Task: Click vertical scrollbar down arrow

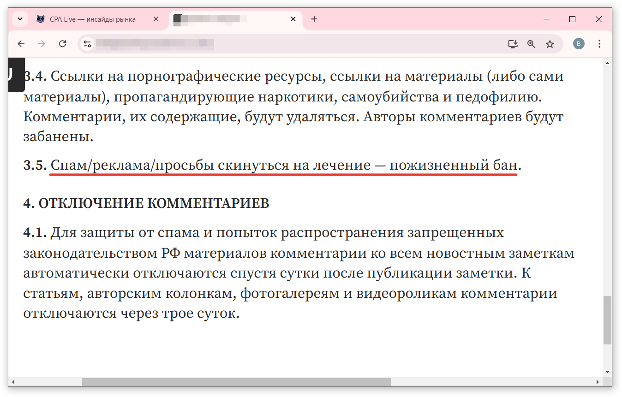Action: click(x=607, y=372)
